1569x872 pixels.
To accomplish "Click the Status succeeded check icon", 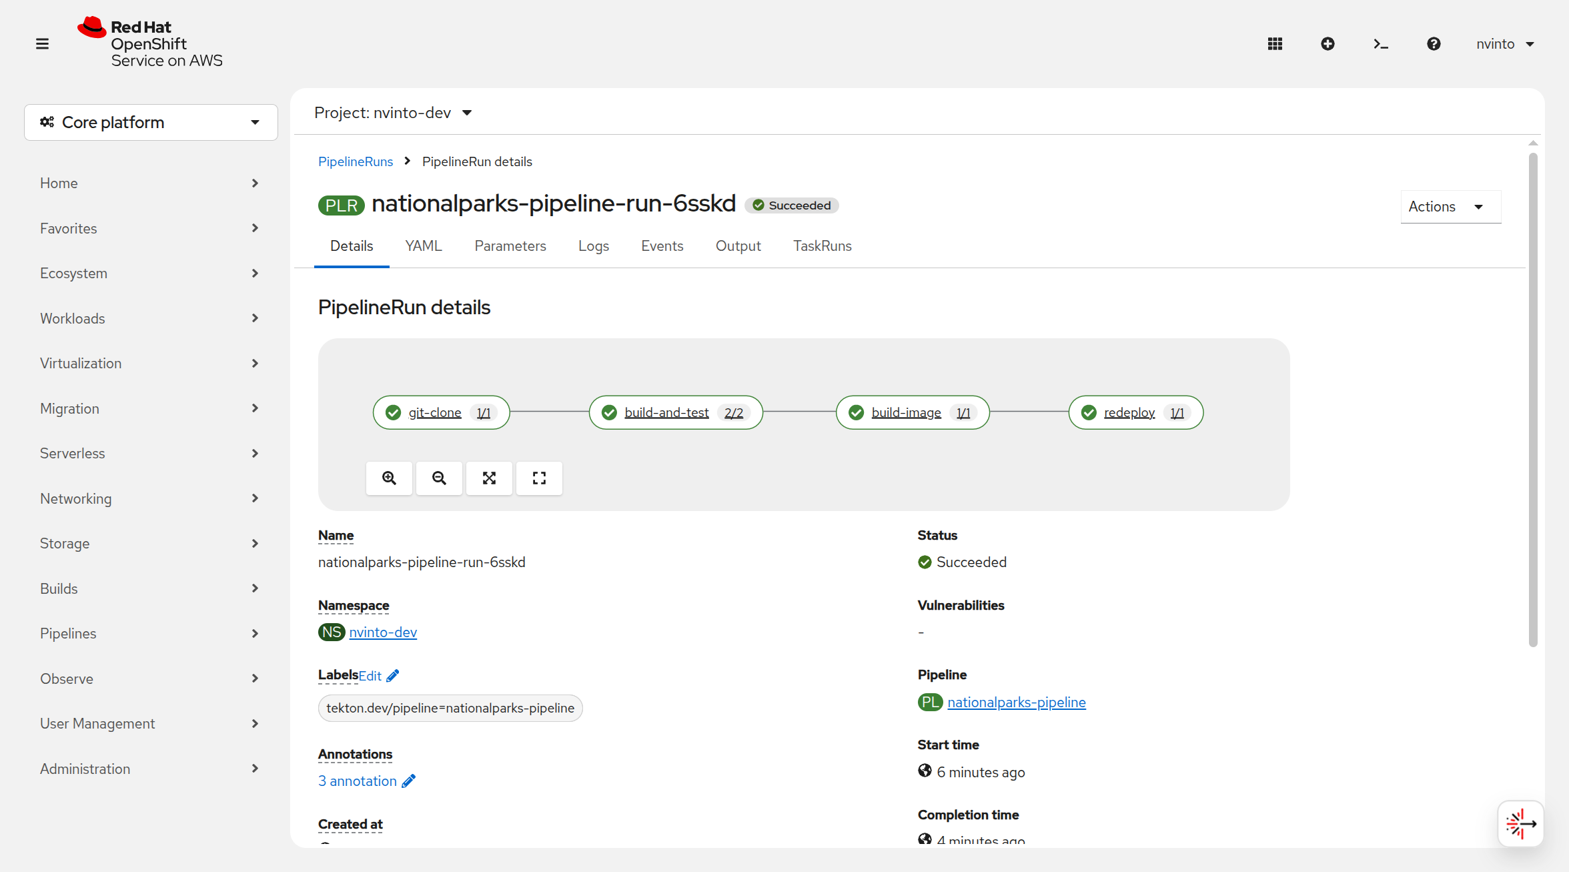I will pyautogui.click(x=925, y=562).
